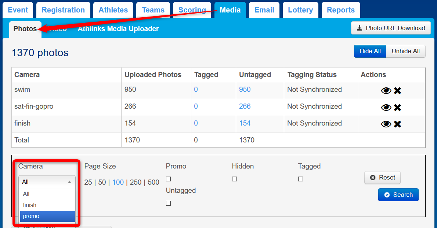Check the Hidden filter checkbox
The width and height of the screenshot is (437, 228).
234,179
